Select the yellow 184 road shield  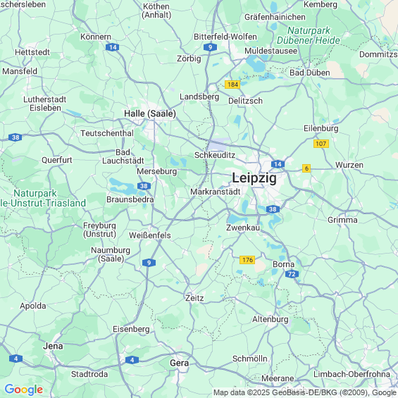(x=232, y=85)
